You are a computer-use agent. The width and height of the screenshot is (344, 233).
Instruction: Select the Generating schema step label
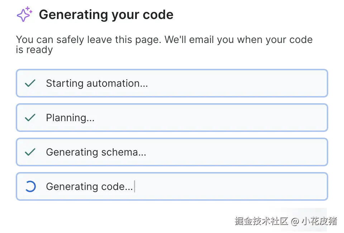pos(96,152)
